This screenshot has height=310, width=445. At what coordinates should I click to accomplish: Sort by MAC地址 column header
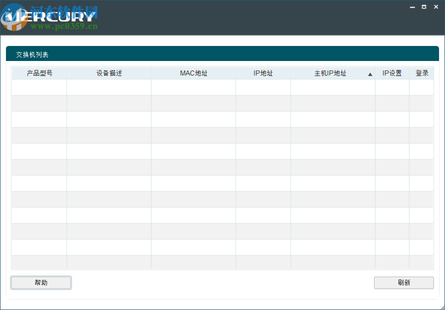(x=193, y=73)
